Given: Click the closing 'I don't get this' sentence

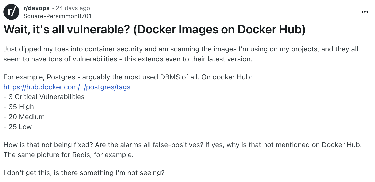Looking at the screenshot, I should [x=84, y=173].
